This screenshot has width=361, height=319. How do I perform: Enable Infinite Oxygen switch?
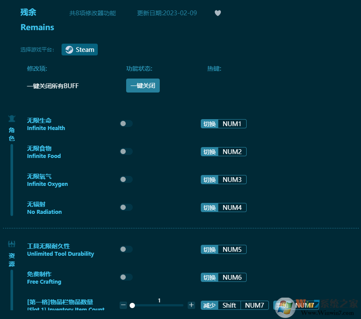tap(126, 179)
